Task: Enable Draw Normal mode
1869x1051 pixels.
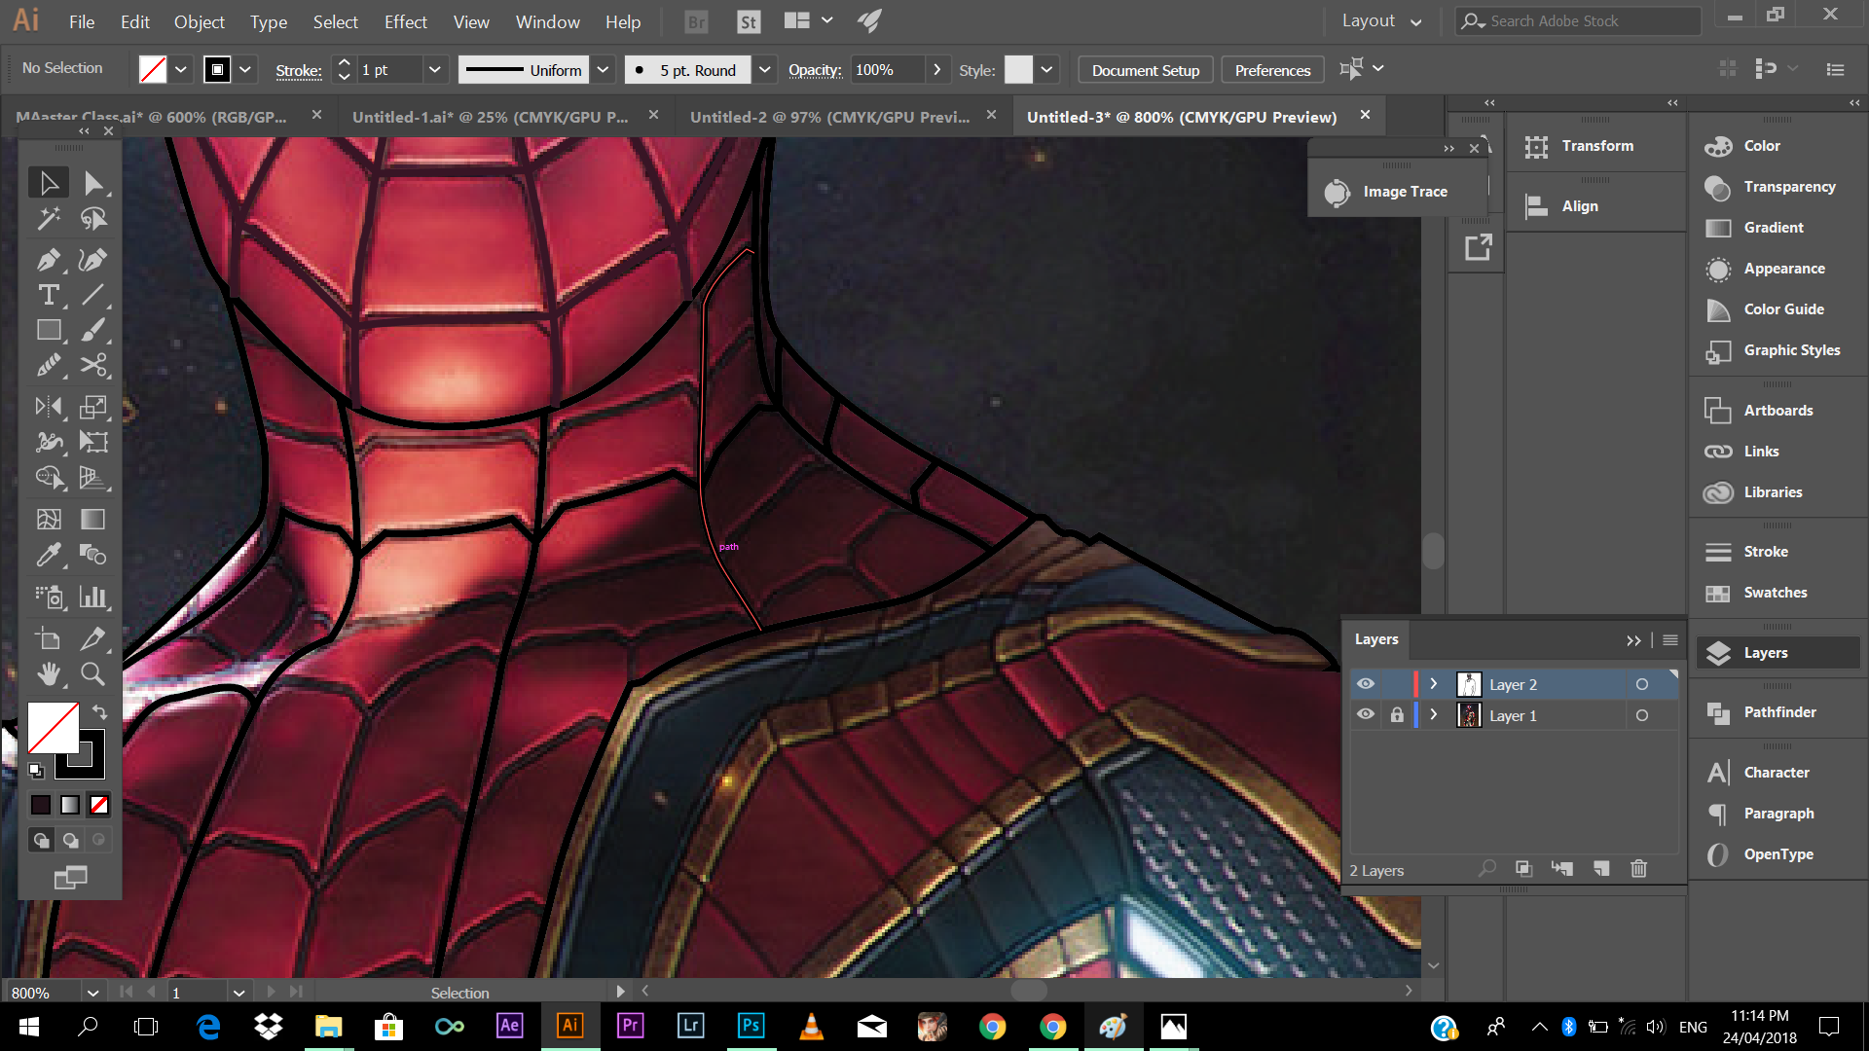Action: [41, 840]
